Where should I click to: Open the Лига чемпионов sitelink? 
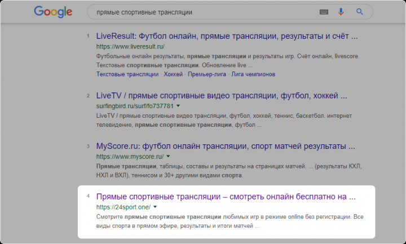[x=253, y=74]
